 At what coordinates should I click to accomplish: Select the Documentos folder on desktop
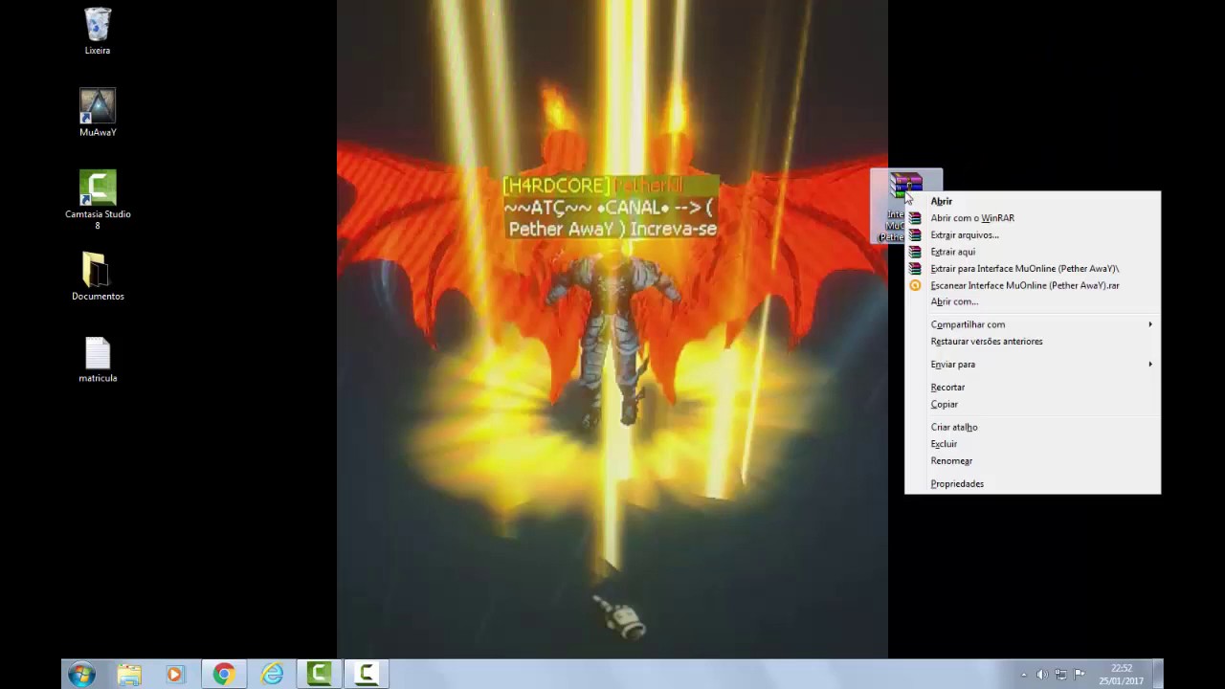[98, 277]
